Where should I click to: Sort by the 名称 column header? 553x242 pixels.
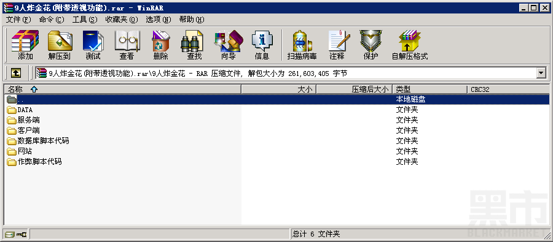[x=123, y=89]
